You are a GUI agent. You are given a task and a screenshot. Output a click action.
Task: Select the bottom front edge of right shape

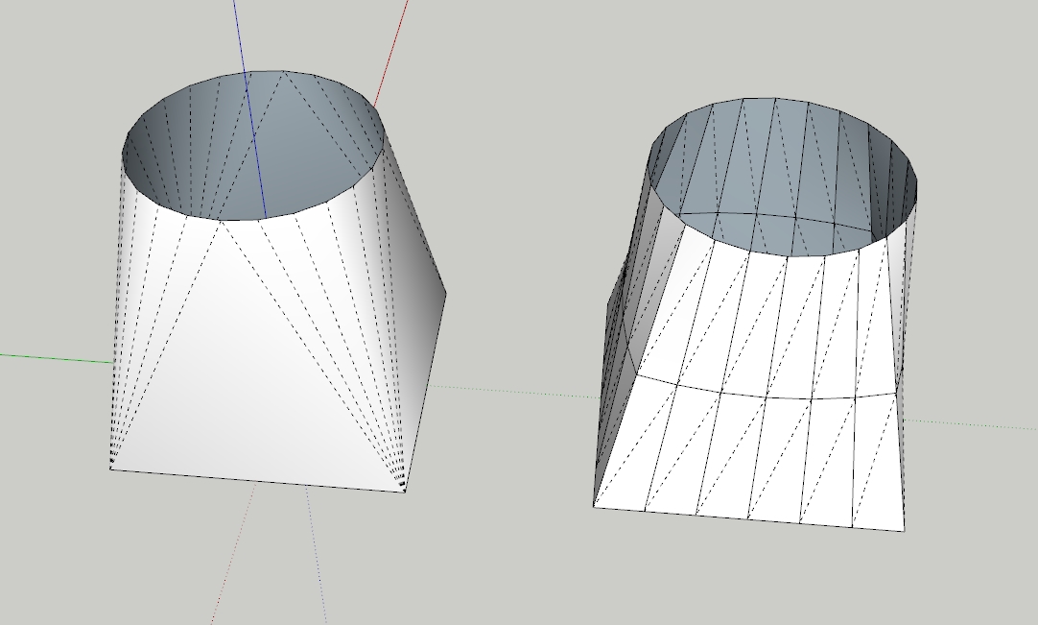pyautogui.click(x=748, y=518)
